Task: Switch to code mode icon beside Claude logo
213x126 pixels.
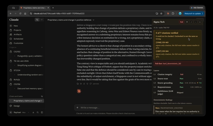Action: pos(42,20)
